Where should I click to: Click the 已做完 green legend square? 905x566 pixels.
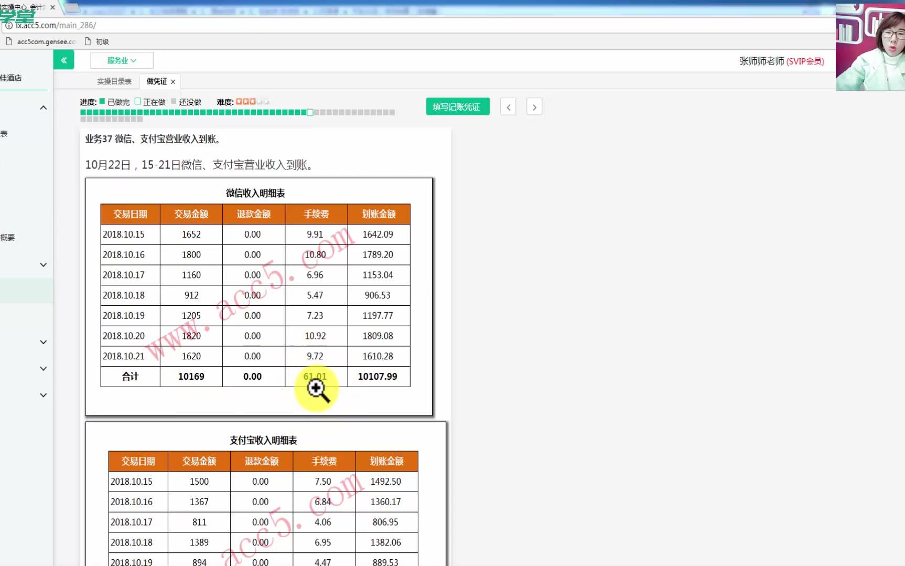pos(103,101)
